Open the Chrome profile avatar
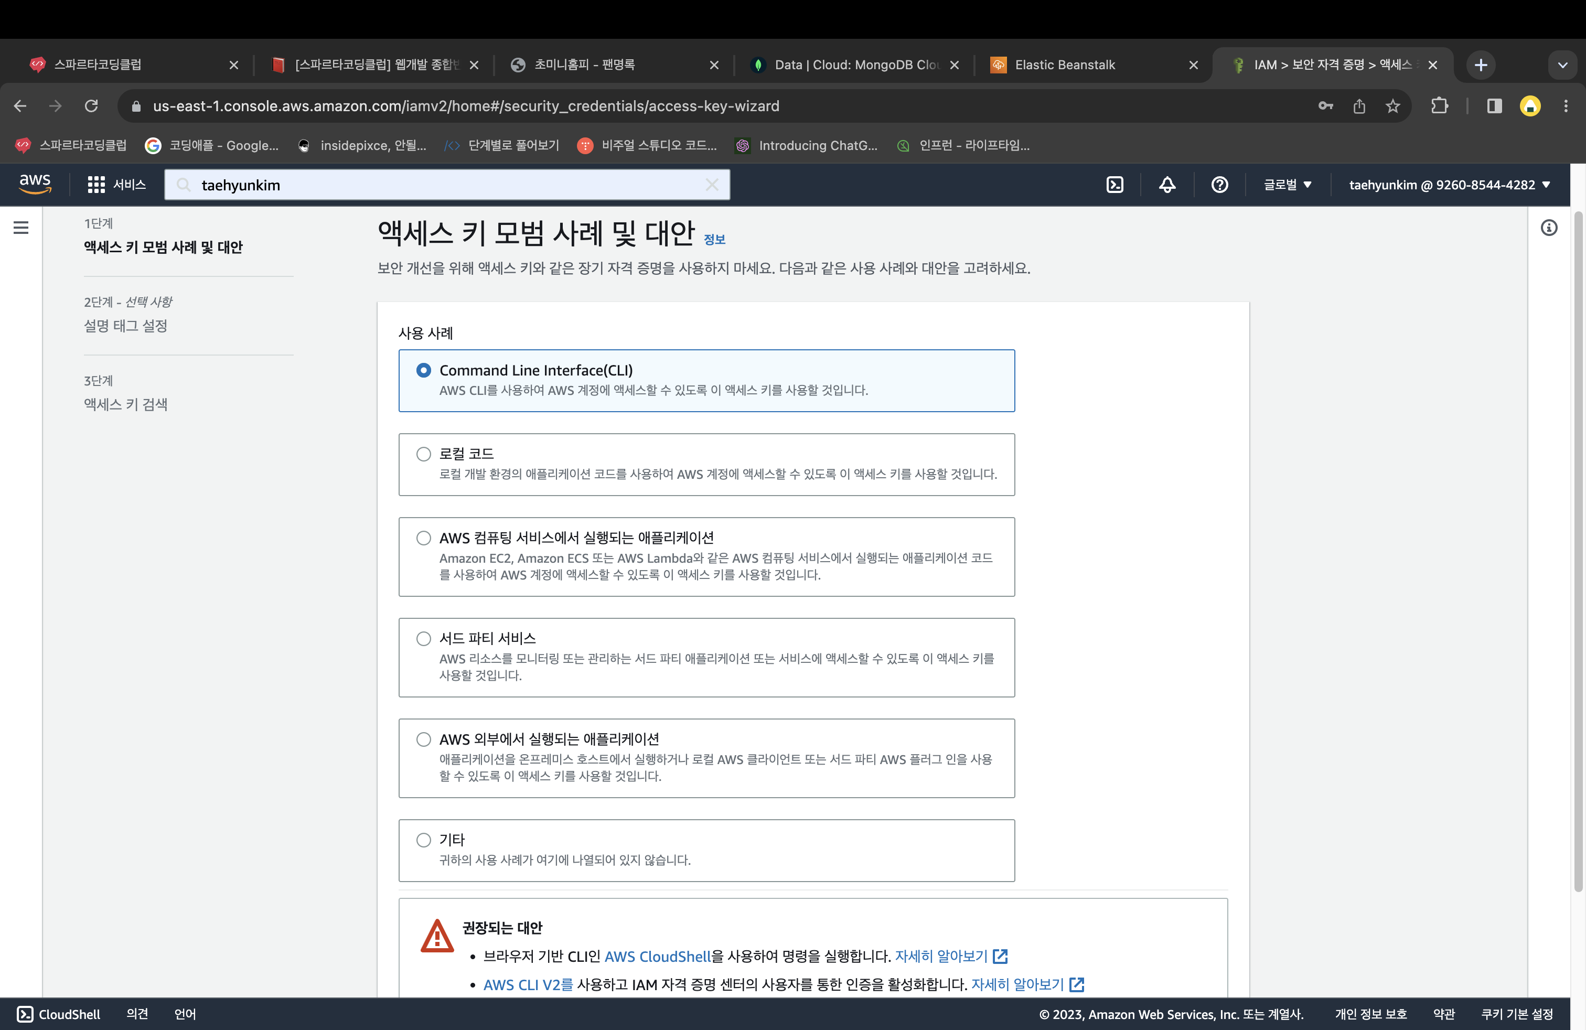Screen dimensions: 1586x1030 [1530, 106]
